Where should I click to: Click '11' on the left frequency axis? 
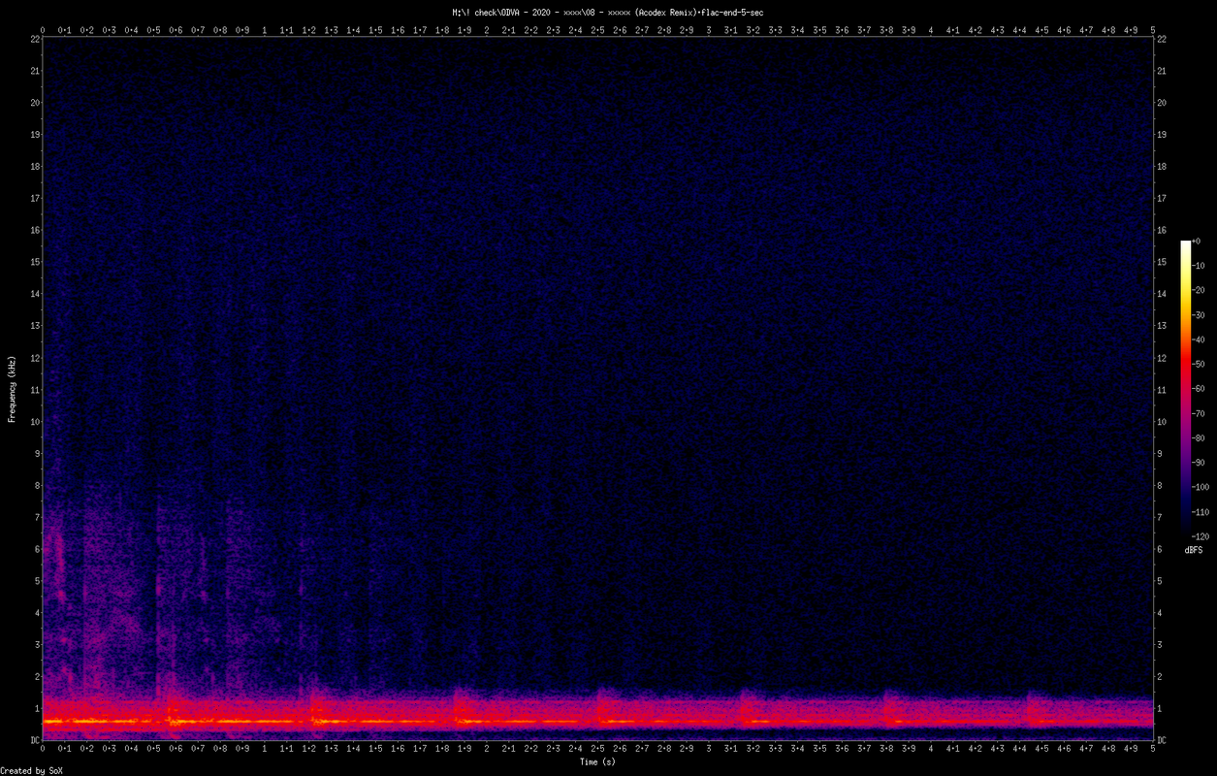pyautogui.click(x=34, y=390)
